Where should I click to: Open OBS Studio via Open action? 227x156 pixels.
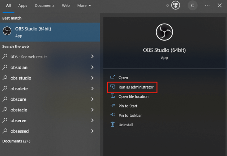coord(123,78)
